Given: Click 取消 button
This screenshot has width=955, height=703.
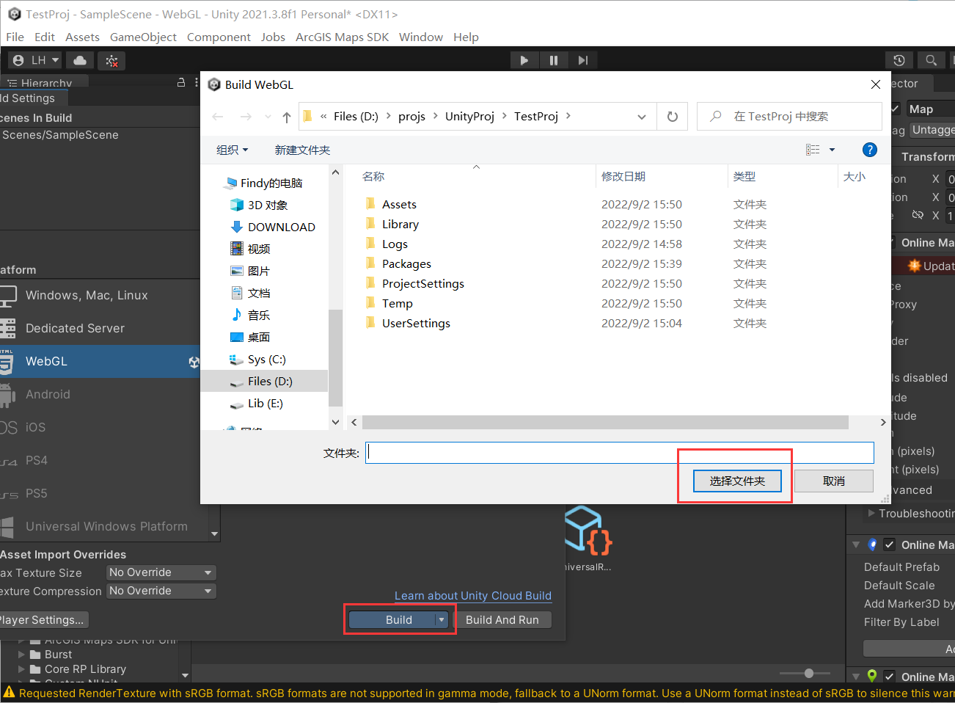Looking at the screenshot, I should point(834,481).
